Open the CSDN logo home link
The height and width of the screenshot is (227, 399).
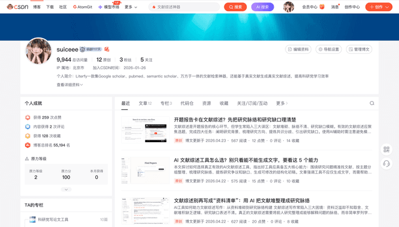(x=17, y=7)
